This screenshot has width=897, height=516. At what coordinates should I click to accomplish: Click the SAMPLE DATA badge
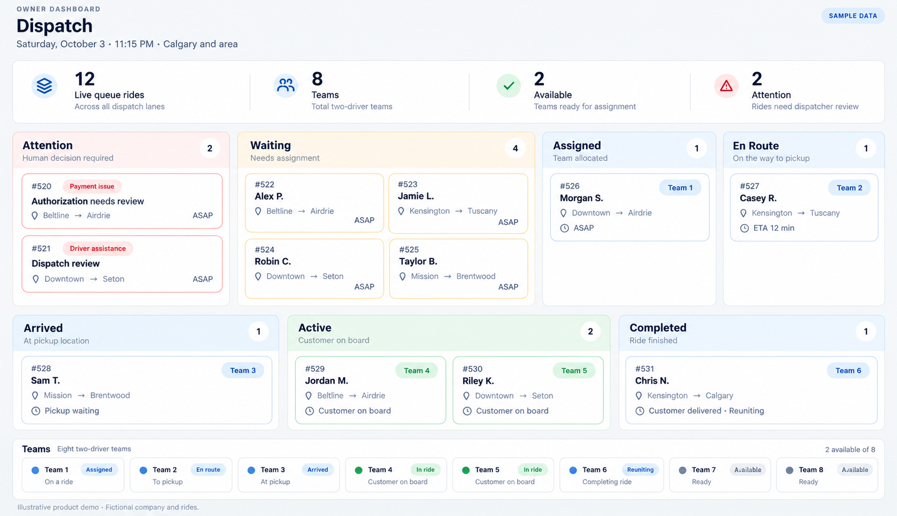(x=853, y=16)
